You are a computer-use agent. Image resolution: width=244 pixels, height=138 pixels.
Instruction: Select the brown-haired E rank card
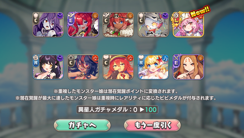coord(188,67)
